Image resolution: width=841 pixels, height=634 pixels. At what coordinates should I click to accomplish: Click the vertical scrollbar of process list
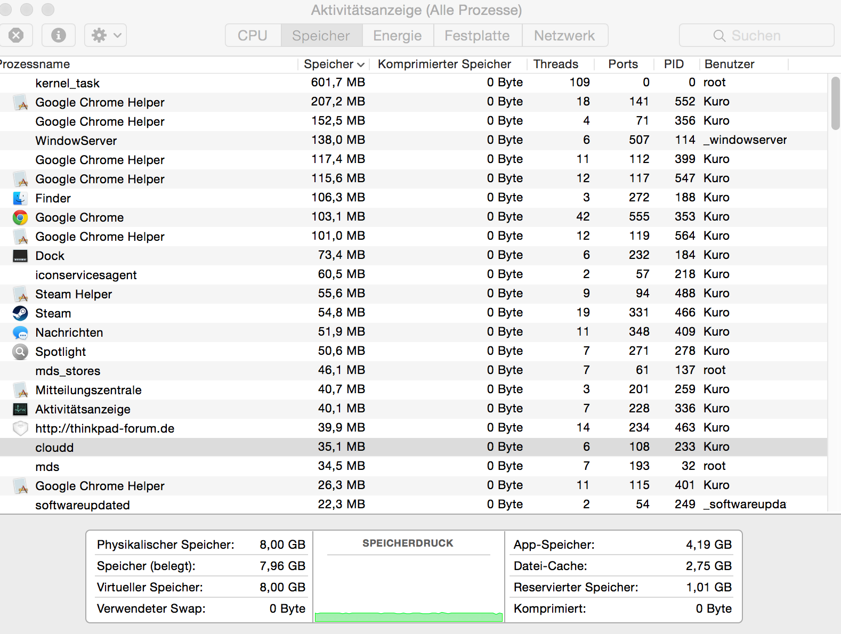[x=835, y=103]
